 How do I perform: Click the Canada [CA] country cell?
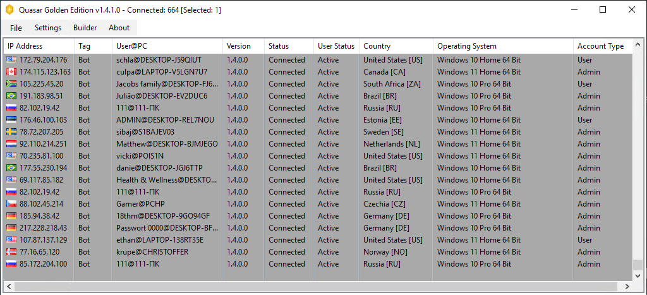[x=384, y=72]
